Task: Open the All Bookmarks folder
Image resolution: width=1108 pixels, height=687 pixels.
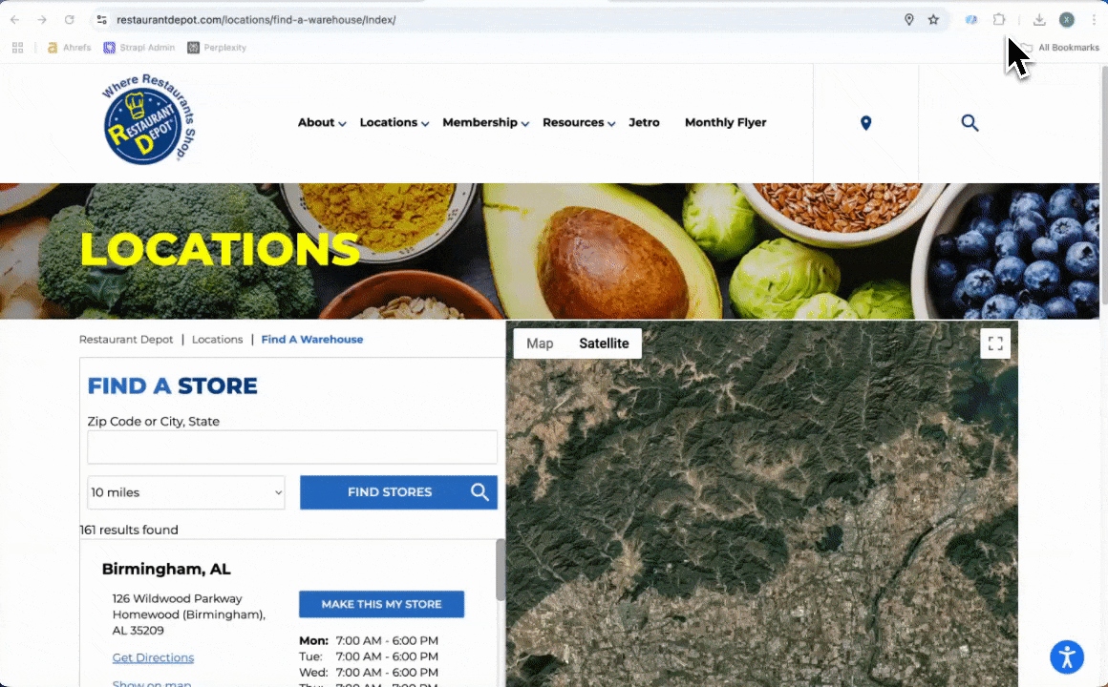Action: point(1060,48)
